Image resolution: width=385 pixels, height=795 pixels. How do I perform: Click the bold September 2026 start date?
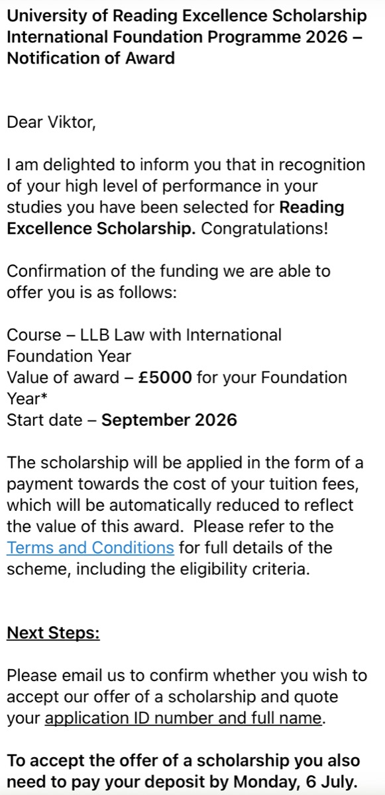click(169, 420)
